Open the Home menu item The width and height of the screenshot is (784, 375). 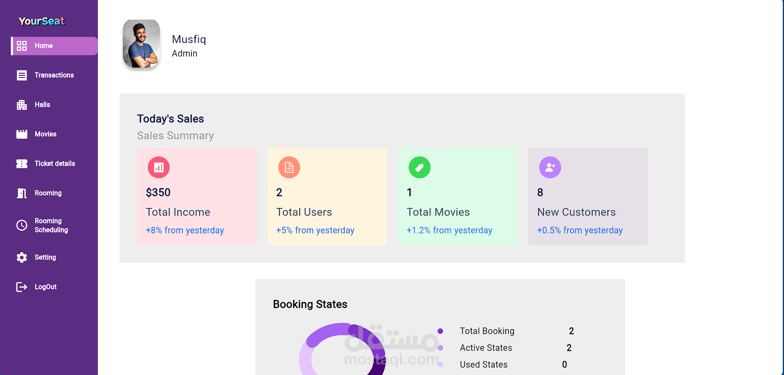click(55, 46)
